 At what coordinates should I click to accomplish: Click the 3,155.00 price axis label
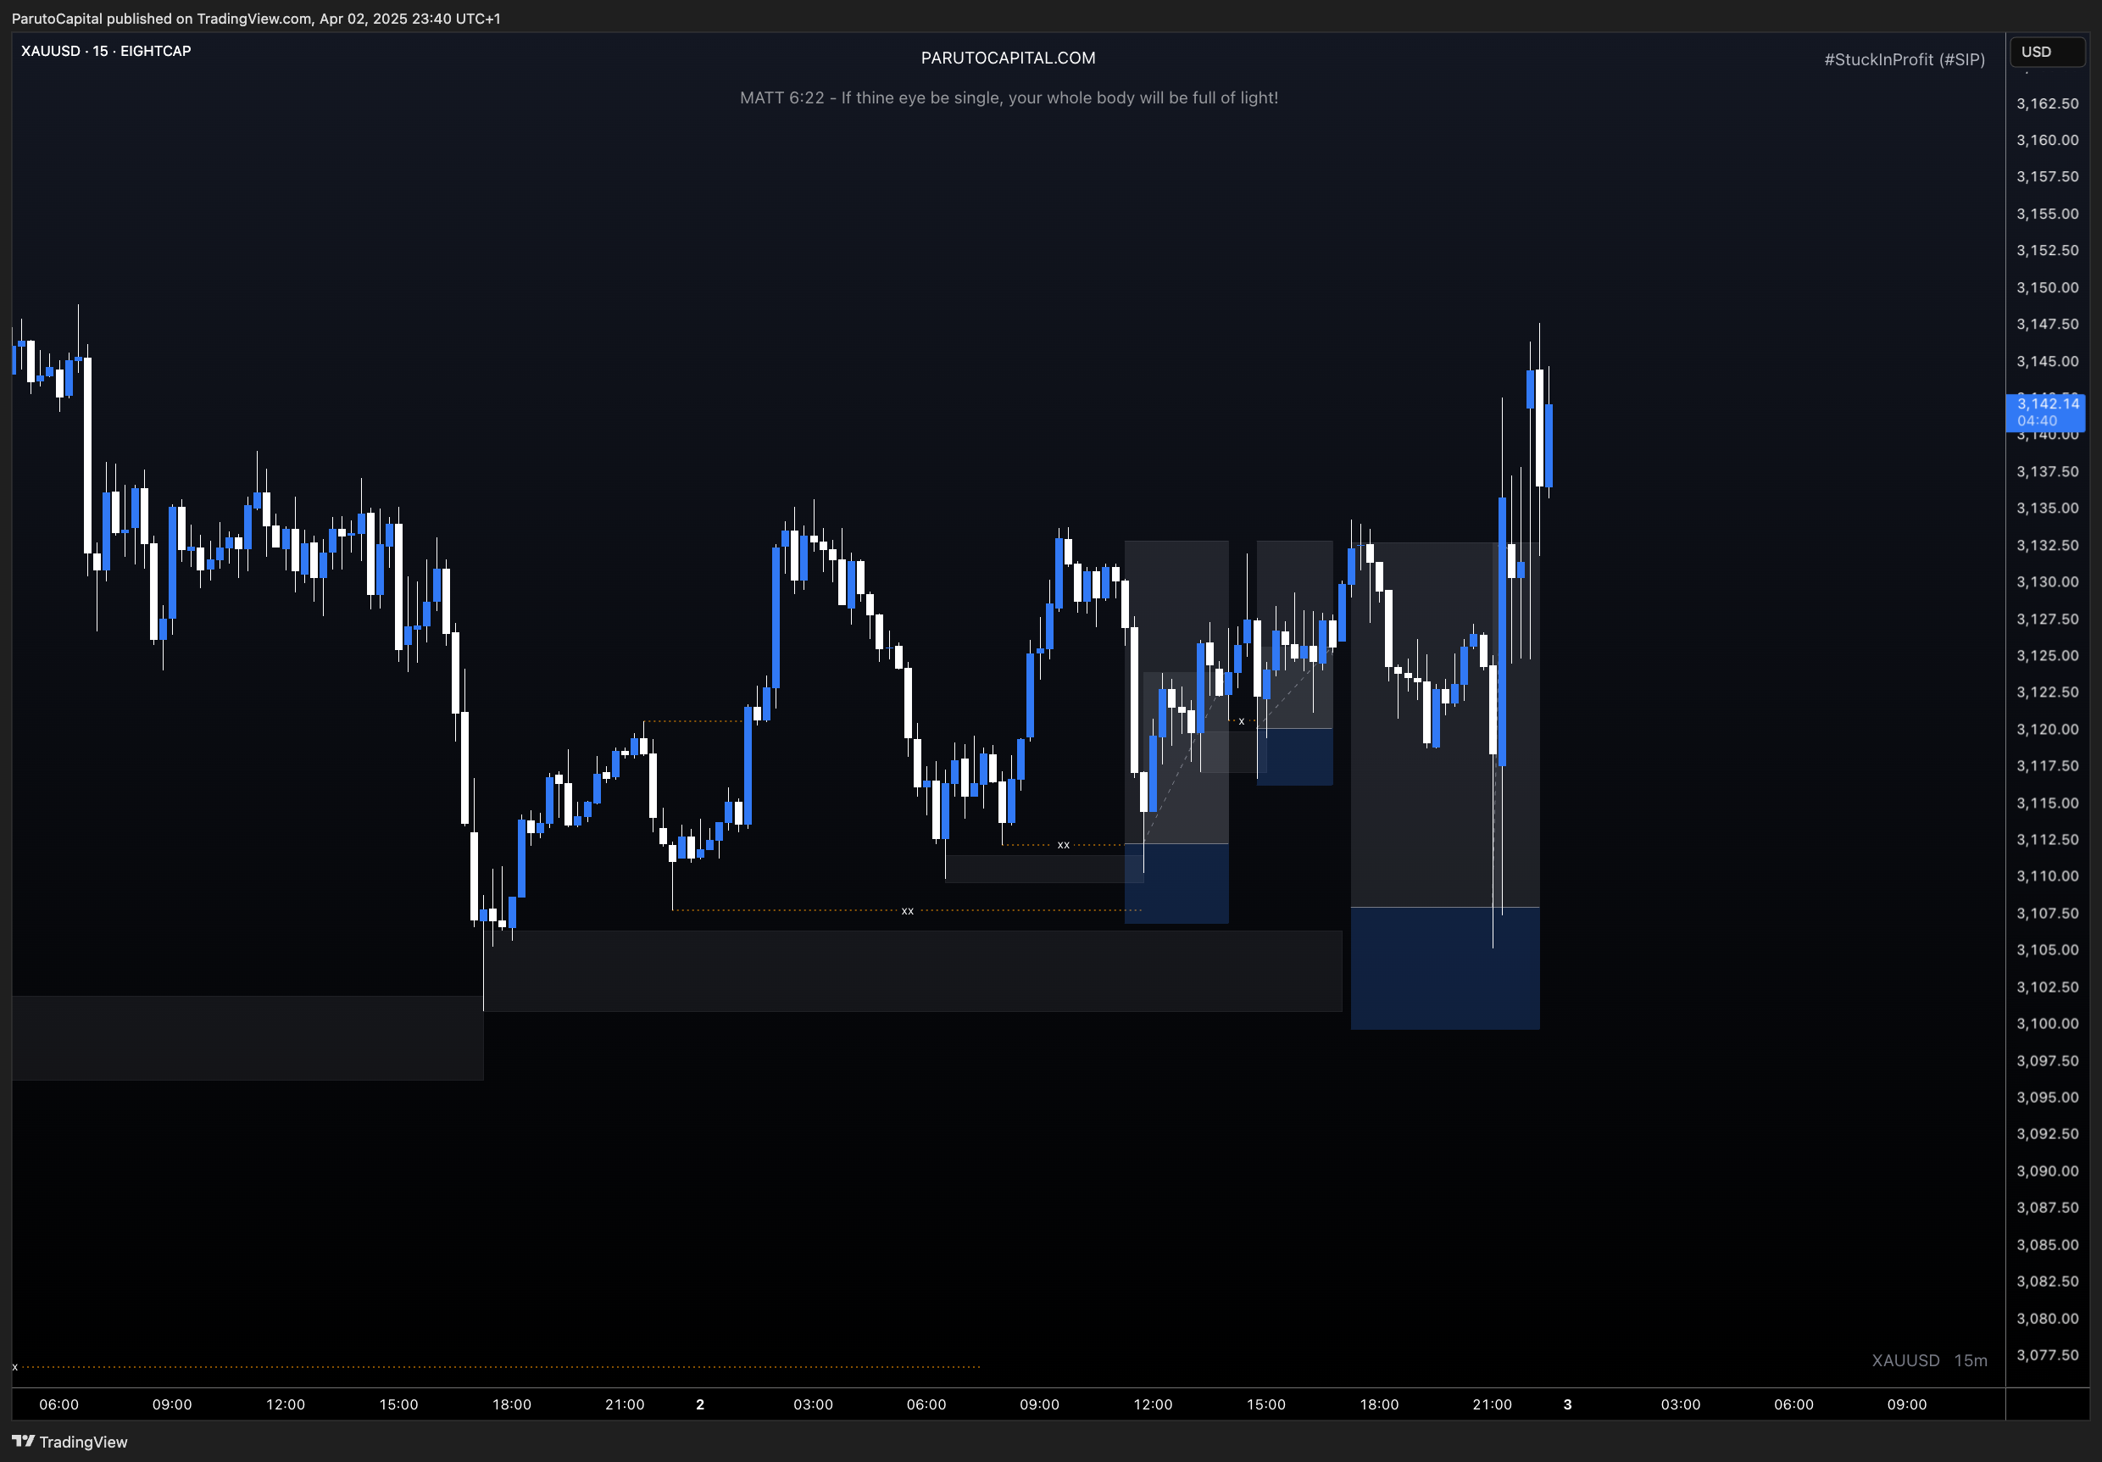(x=2047, y=214)
